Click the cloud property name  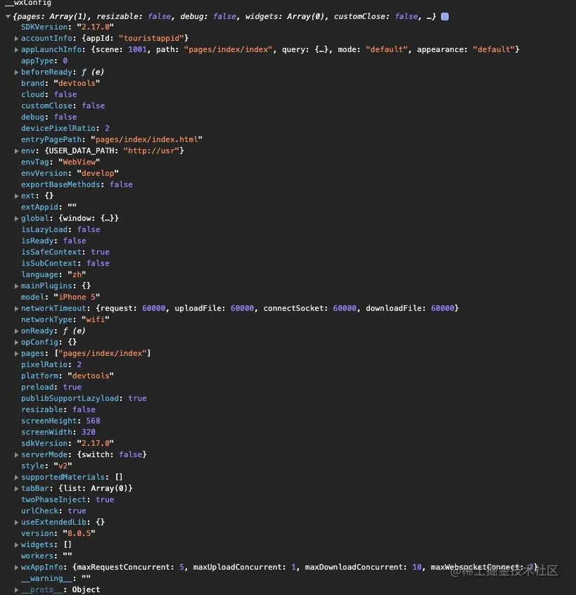tap(32, 94)
